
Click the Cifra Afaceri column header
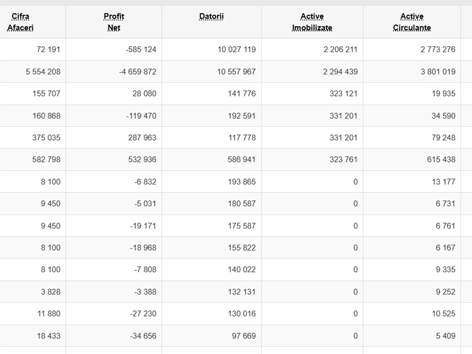pyautogui.click(x=20, y=22)
